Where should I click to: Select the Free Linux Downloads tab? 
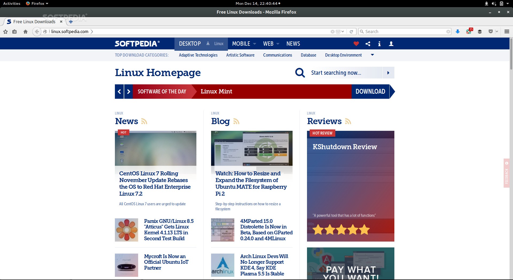(x=34, y=22)
